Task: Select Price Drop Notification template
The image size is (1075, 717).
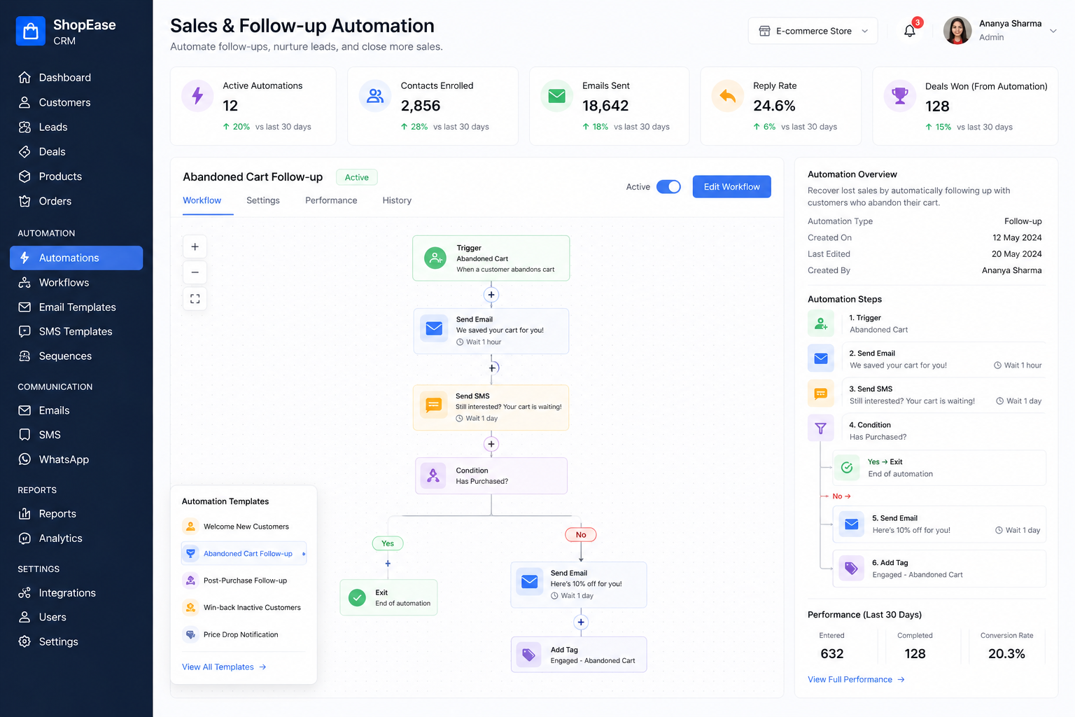Action: tap(244, 634)
